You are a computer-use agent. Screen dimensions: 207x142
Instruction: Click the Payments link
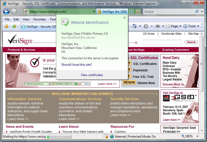[140, 70]
